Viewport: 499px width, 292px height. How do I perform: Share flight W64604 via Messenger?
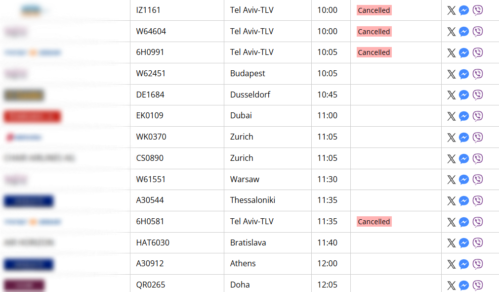pos(464,32)
